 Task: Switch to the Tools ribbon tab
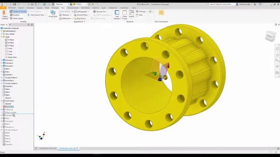point(47,8)
